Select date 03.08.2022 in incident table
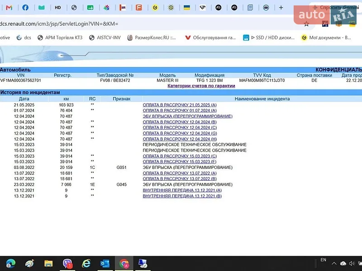Viewport: 362px width, 271px height. point(24,167)
